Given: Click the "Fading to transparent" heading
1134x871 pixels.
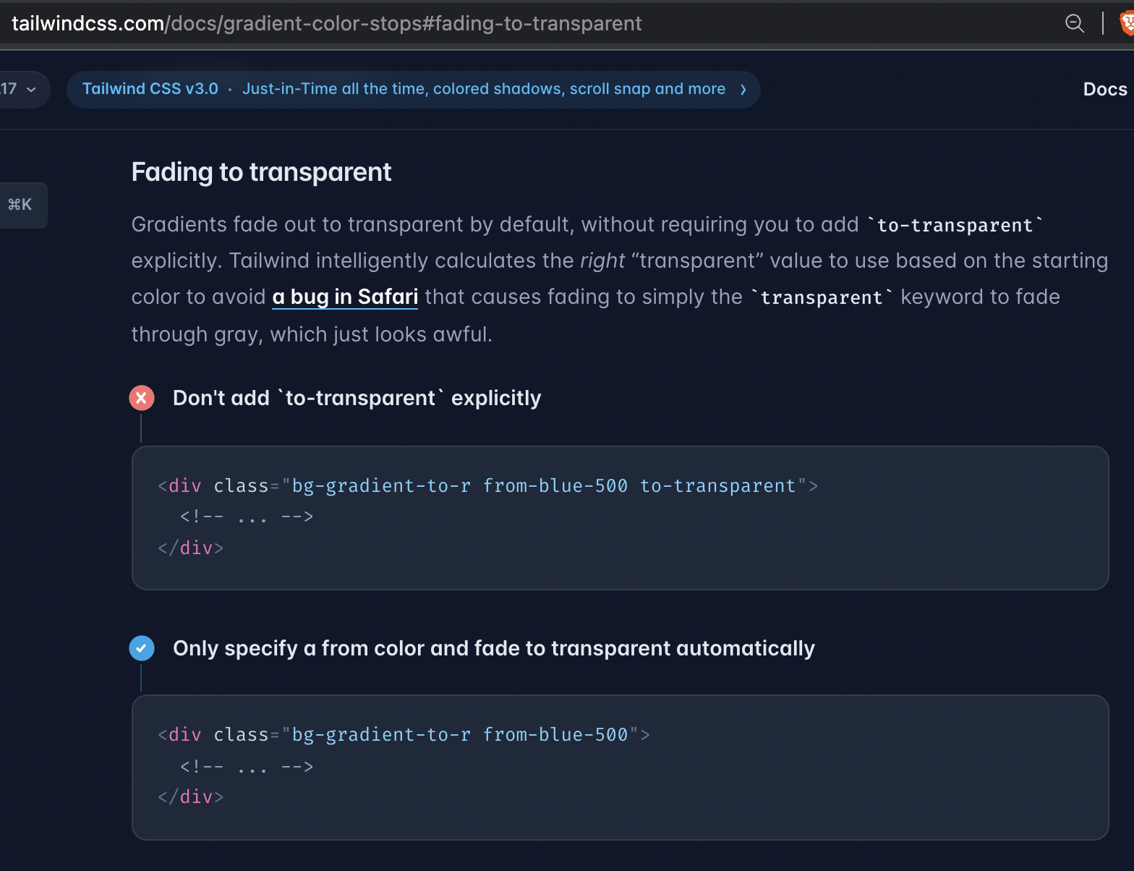Looking at the screenshot, I should click(x=261, y=172).
